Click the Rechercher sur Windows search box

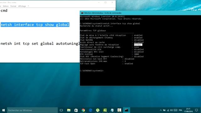pyautogui.click(x=32, y=110)
